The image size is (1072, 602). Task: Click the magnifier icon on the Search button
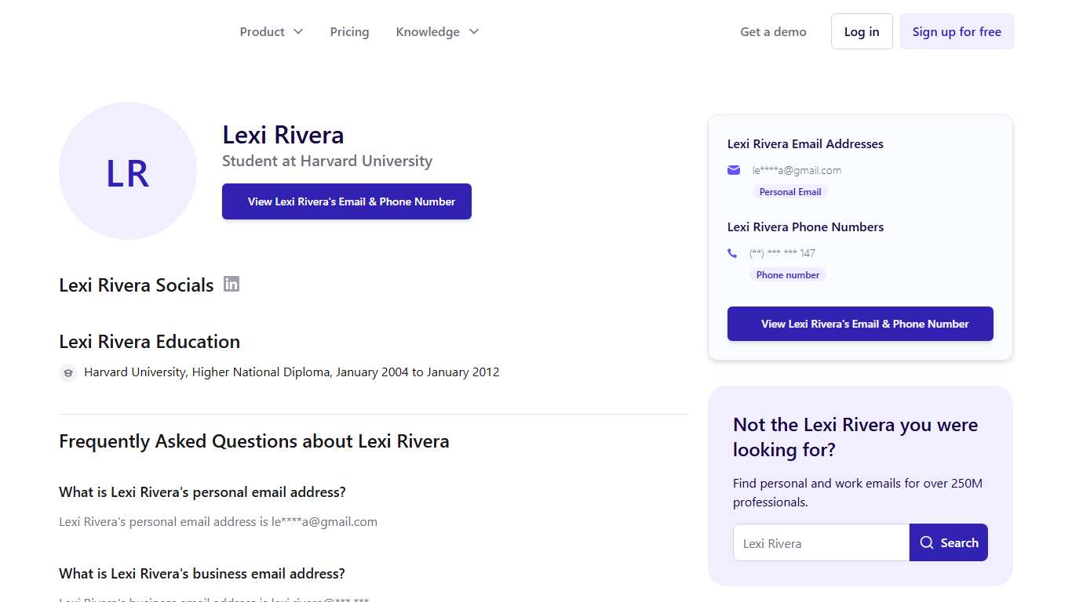point(928,542)
